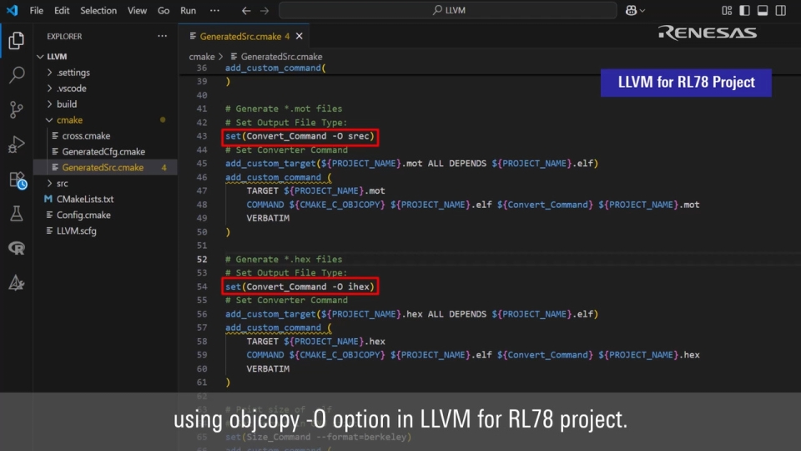Open the Run and Debug view
Viewport: 801px width, 451px height.
pos(16,144)
